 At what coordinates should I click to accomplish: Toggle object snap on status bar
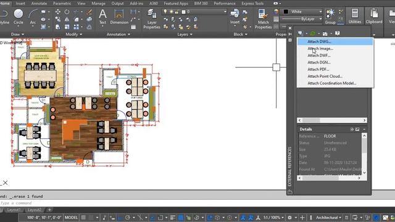[x=160, y=218]
